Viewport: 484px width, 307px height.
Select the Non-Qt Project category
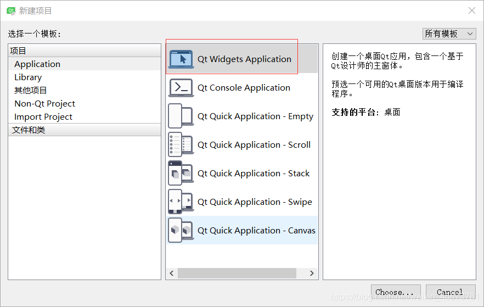click(x=85, y=103)
